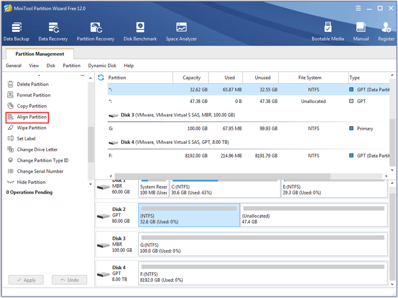Click left arrow of partition list horizontal scrollbar
This screenshot has height=298, width=398.
[110, 176]
